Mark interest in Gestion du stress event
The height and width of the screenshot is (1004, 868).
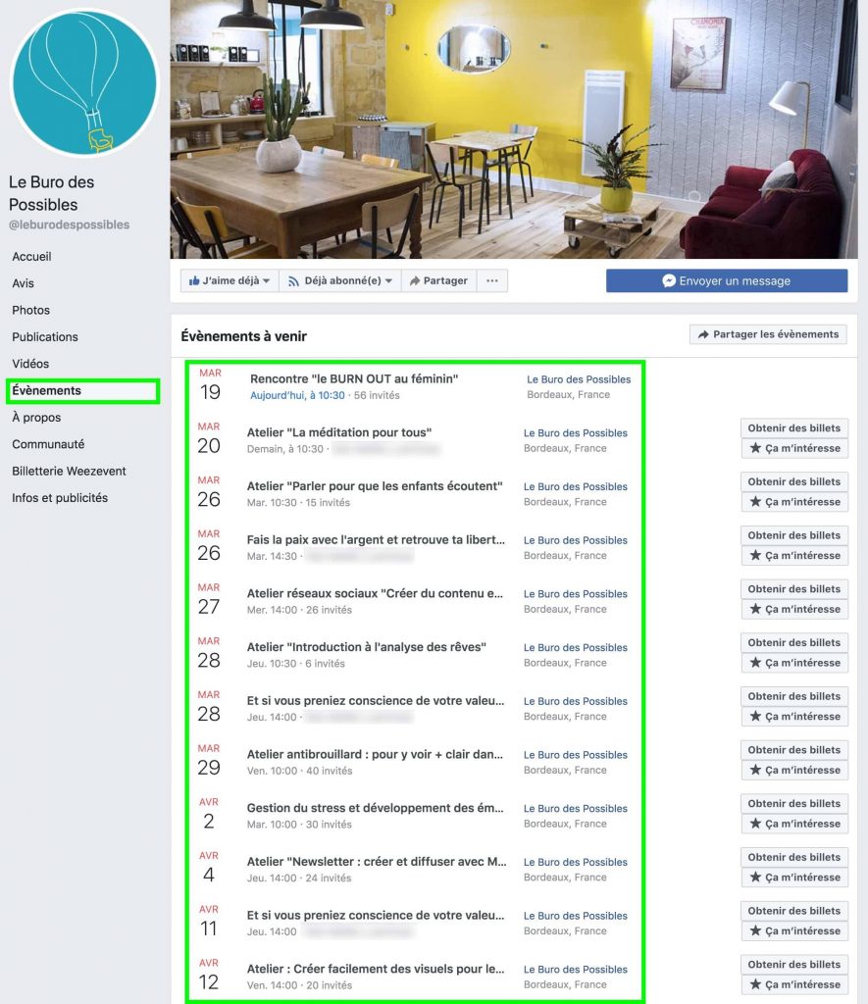click(794, 824)
